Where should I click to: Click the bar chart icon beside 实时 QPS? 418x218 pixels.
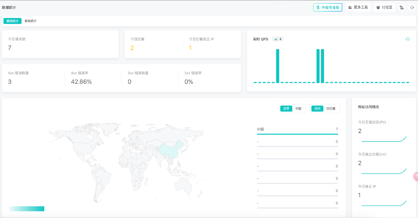(275, 39)
